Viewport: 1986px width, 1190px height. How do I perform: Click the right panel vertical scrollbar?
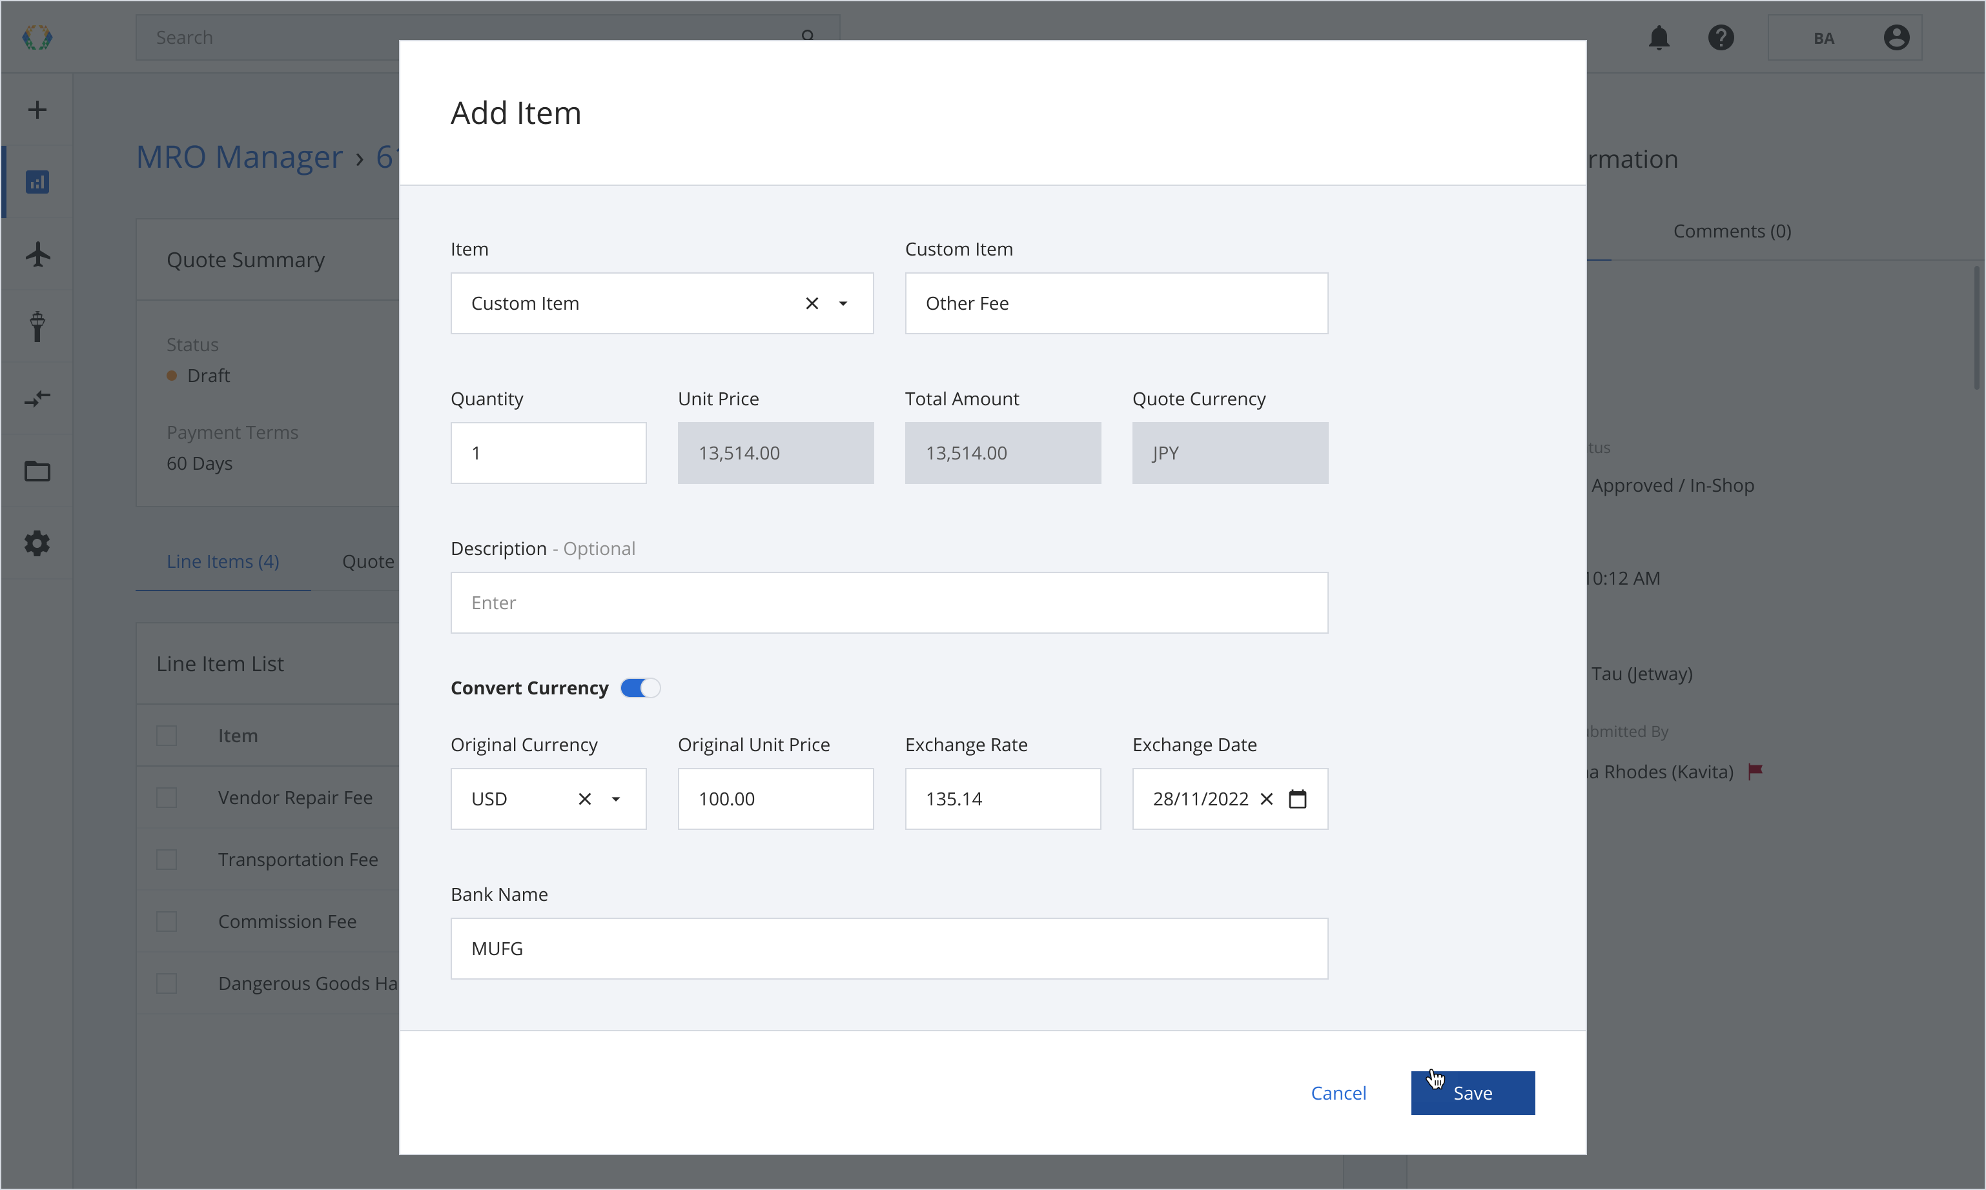[1977, 328]
